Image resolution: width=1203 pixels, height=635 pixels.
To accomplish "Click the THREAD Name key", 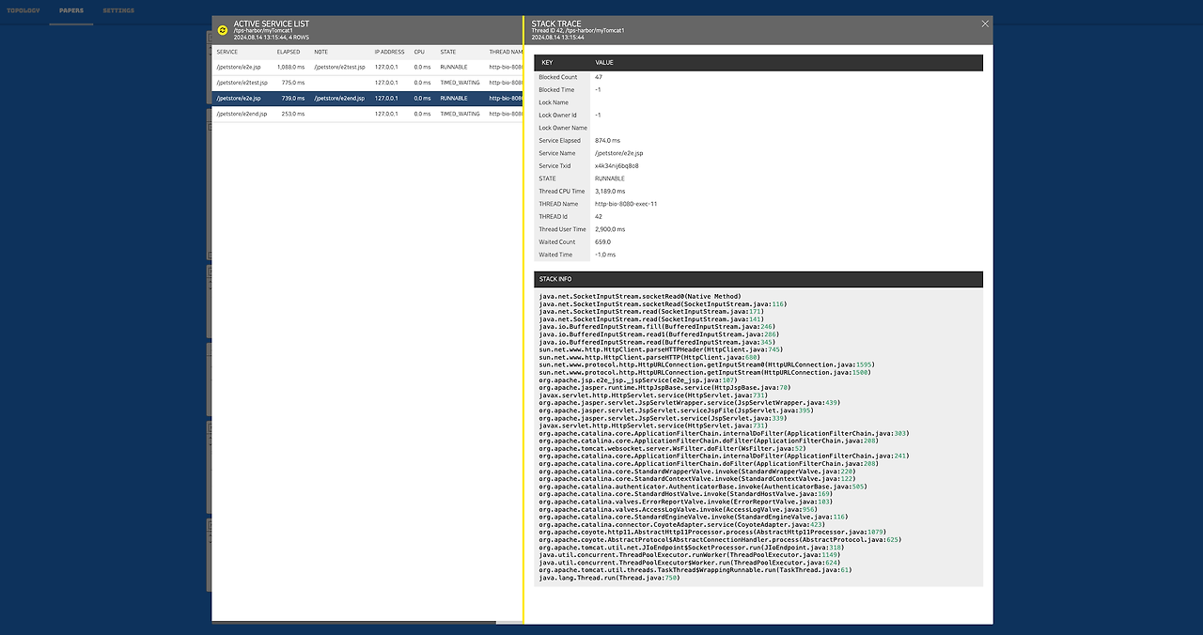I will click(x=558, y=204).
